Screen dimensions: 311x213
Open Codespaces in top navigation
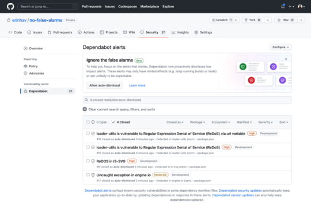(127, 6)
